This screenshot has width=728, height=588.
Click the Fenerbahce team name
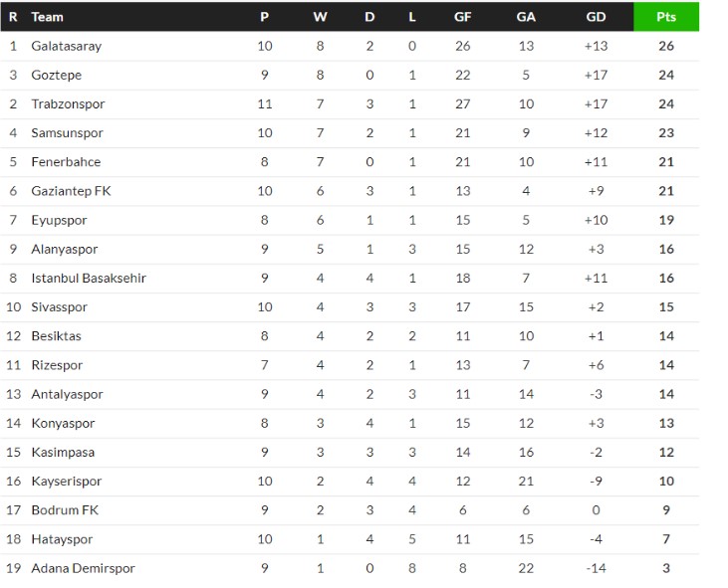point(66,162)
